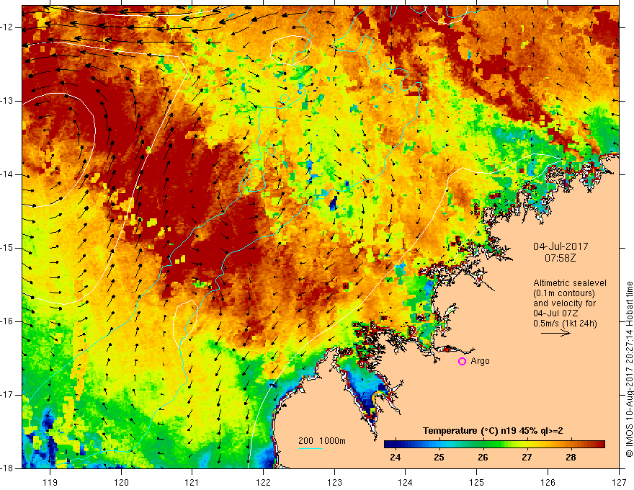This screenshot has height=490, width=634.
Task: Click the Temperature (°C) n19 45% ql>=2 title
Action: click(493, 431)
